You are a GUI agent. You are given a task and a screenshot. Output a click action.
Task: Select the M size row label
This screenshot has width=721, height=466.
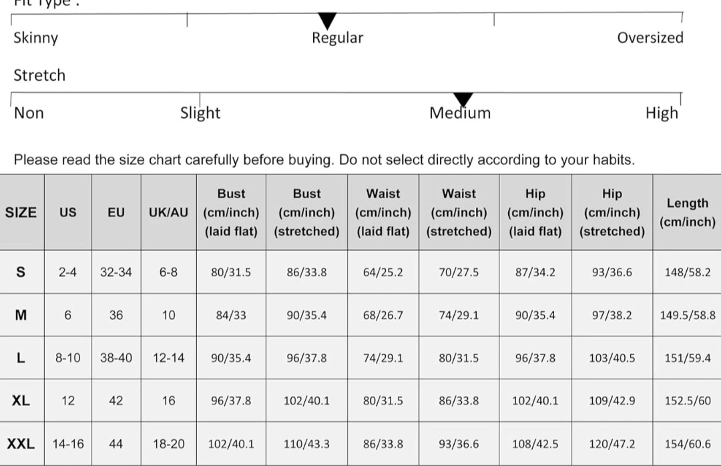click(21, 315)
